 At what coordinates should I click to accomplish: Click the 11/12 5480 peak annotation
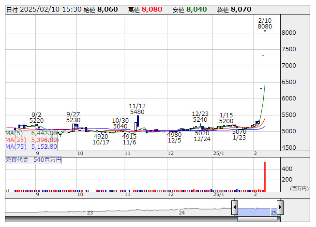tap(137, 109)
